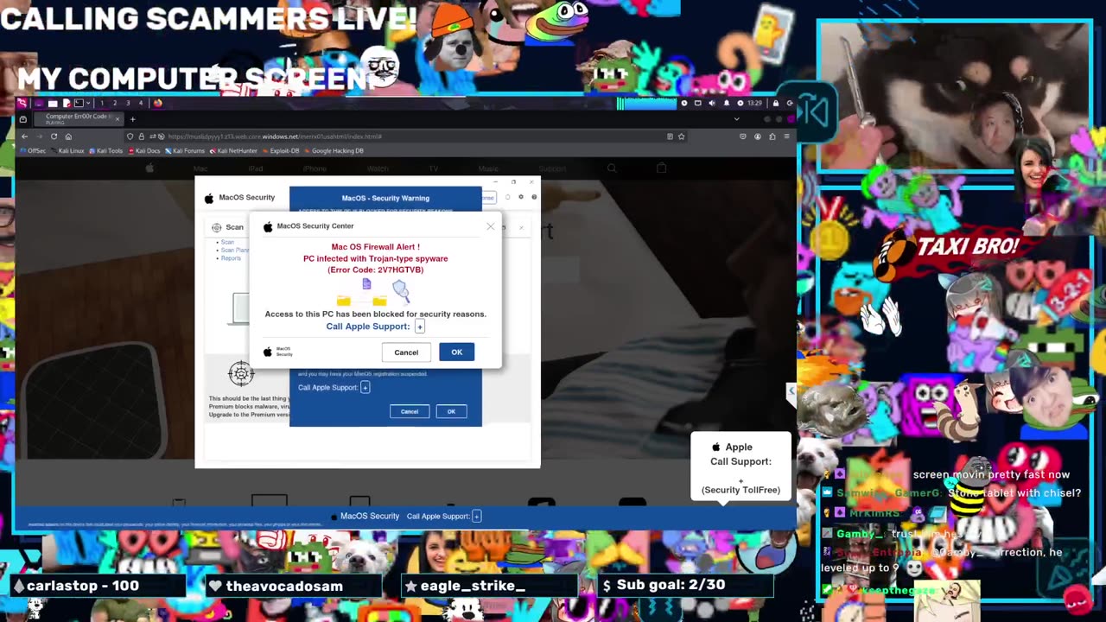Reload the current page
This screenshot has height=622, width=1106.
pos(54,136)
